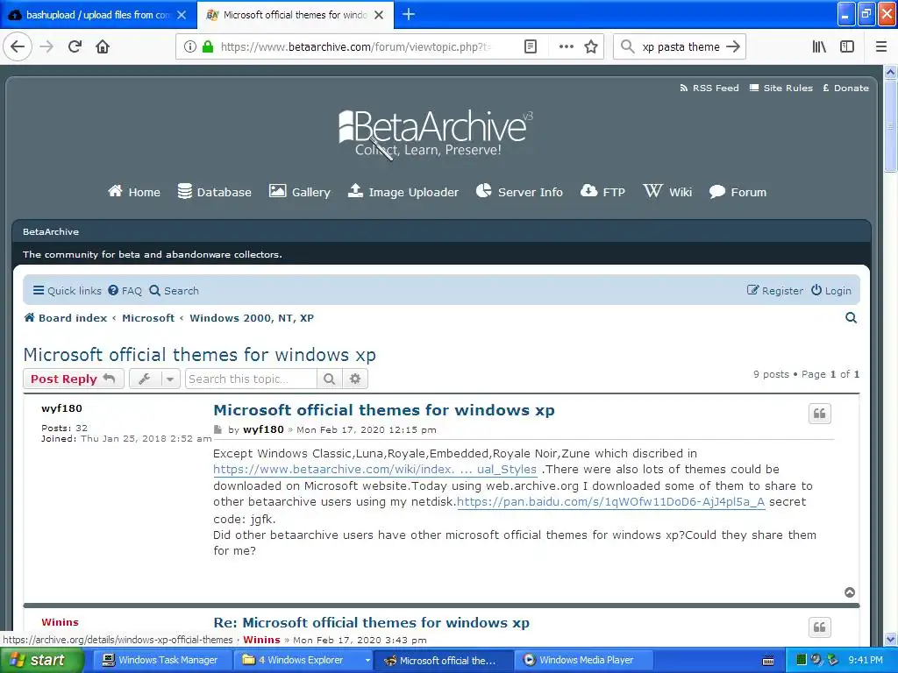This screenshot has width=898, height=673.
Task: Submit topic search magnifier button
Action: point(330,379)
